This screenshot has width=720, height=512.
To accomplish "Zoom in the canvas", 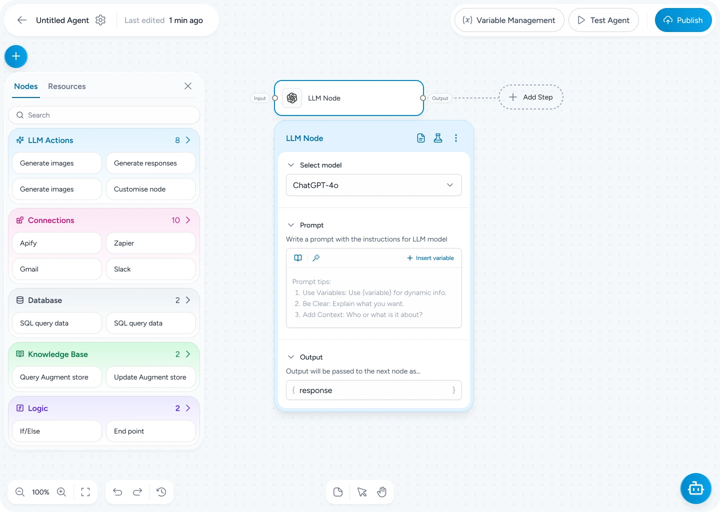I will [61, 492].
